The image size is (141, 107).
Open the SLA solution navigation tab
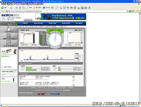coord(79,23)
